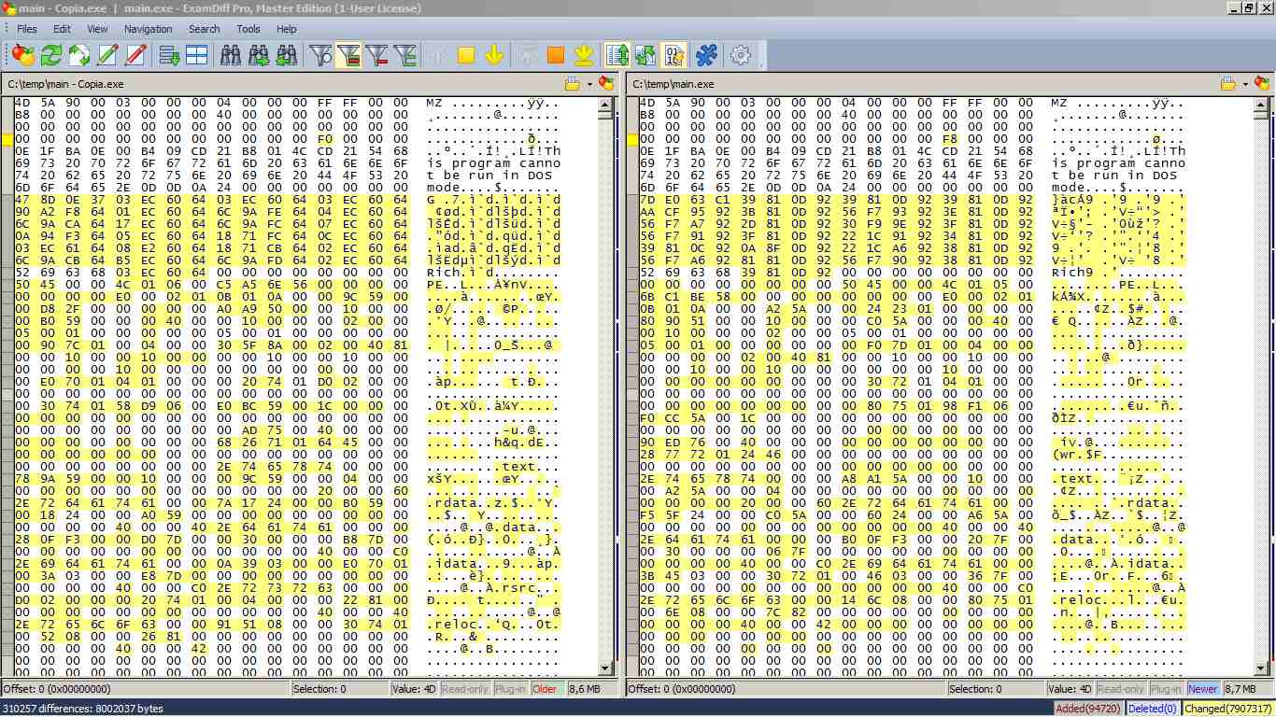Click '8,7 MB' file size in status
Screen dimensions: 1276x717
pyautogui.click(x=1241, y=689)
